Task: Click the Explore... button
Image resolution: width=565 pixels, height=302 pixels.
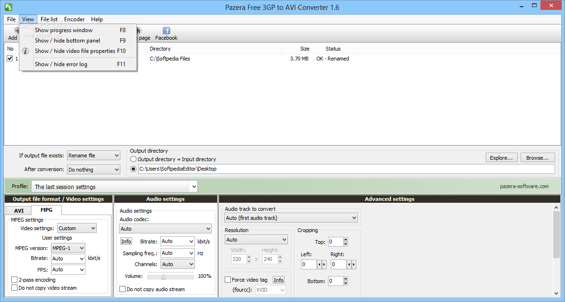Action: [501, 158]
